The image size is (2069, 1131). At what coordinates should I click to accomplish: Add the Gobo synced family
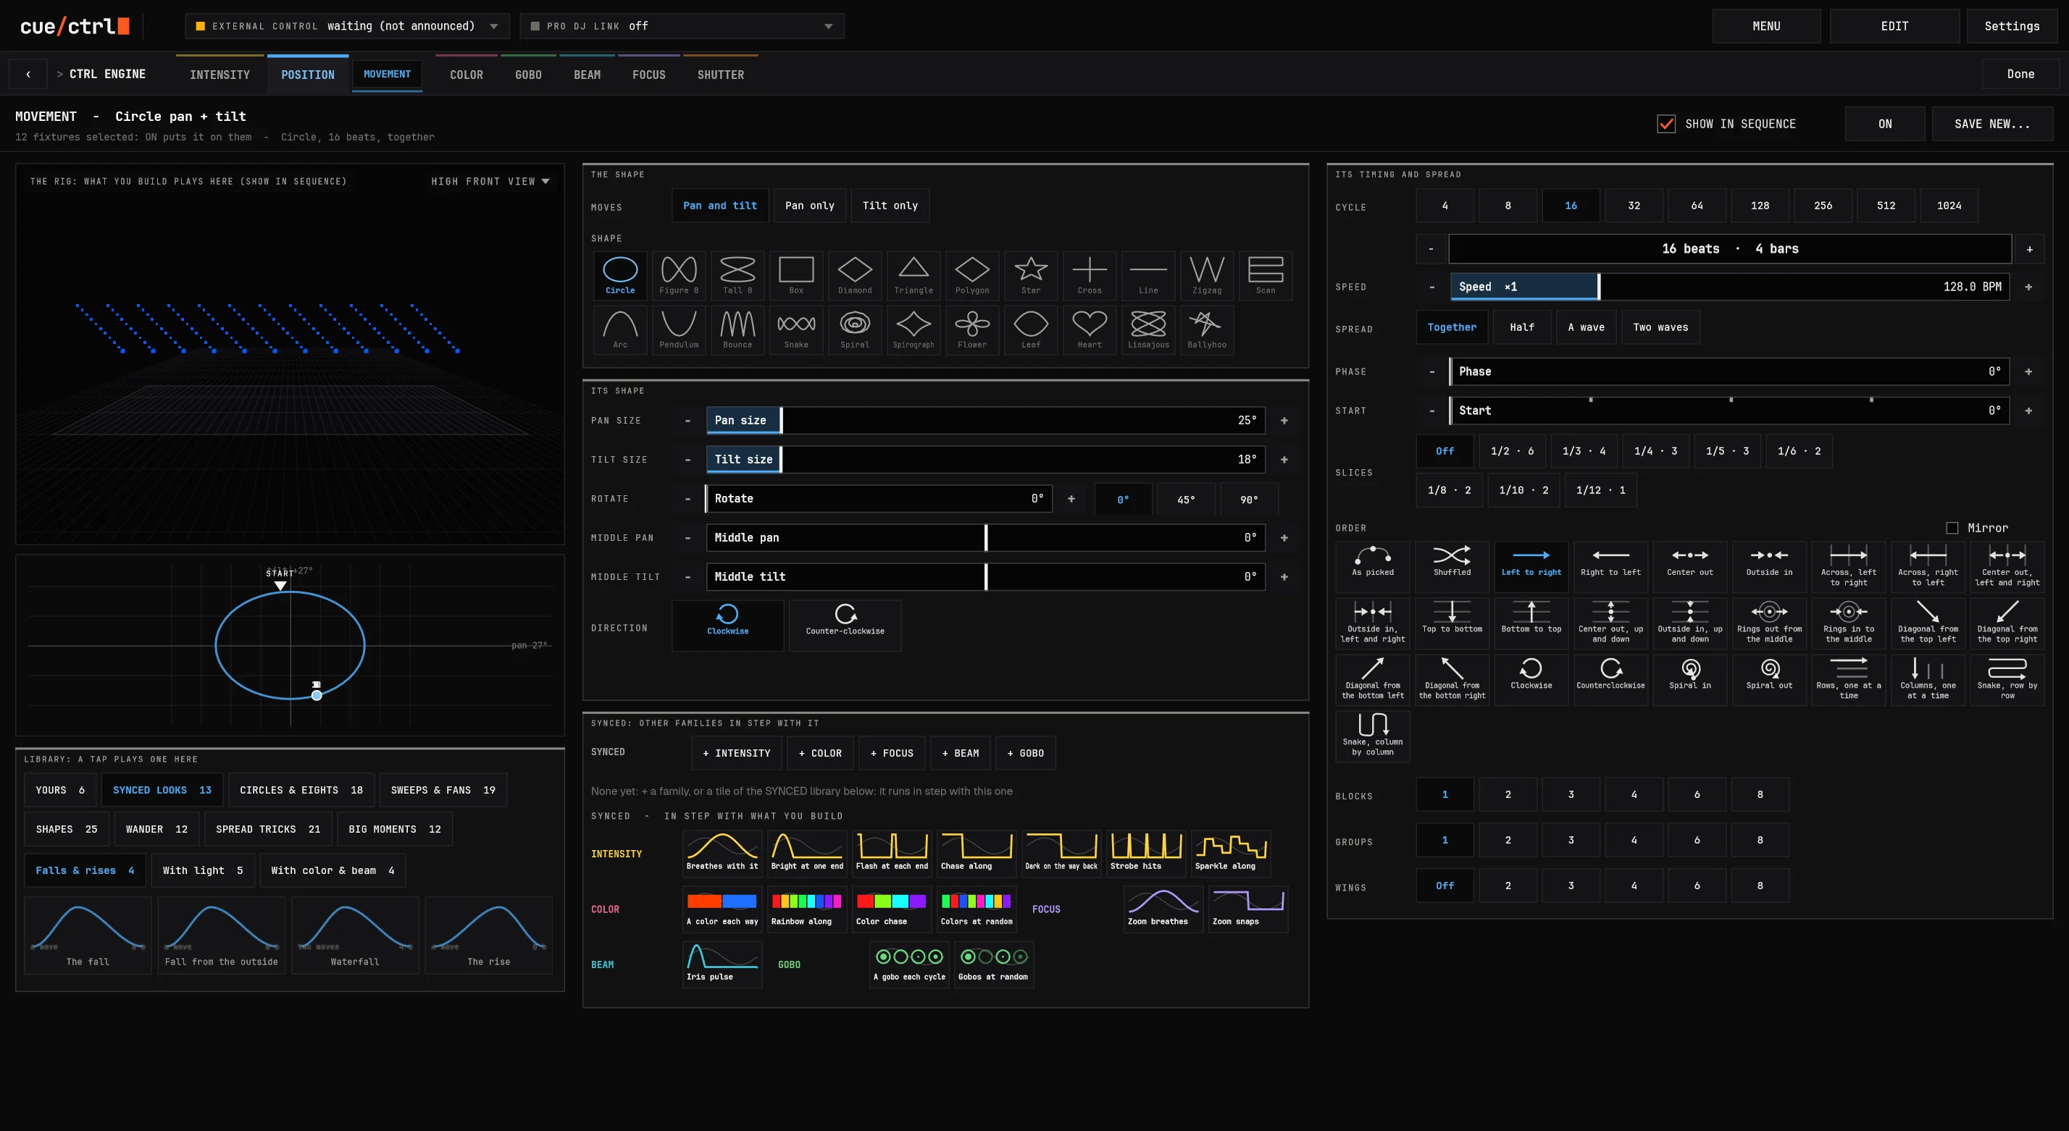point(1025,753)
